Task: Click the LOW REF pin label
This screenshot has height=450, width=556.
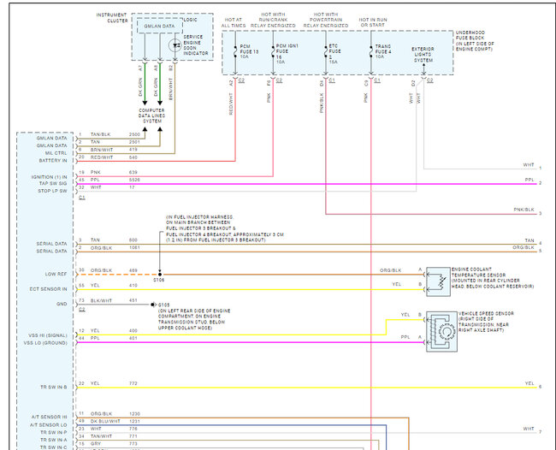Action: point(56,274)
